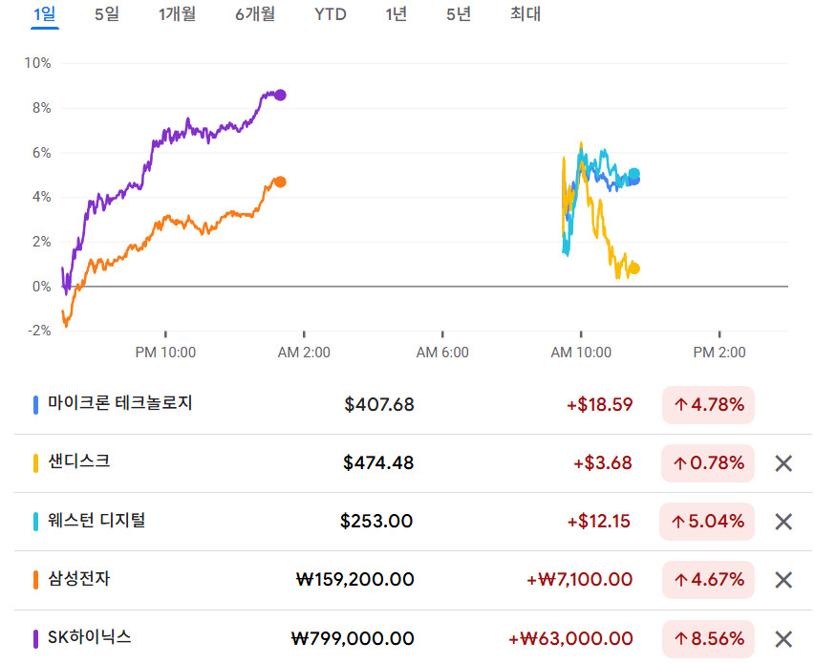Image resolution: width=815 pixels, height=664 pixels.
Task: Click the 8.56% change badge for SK하이닉스
Action: pyautogui.click(x=708, y=639)
